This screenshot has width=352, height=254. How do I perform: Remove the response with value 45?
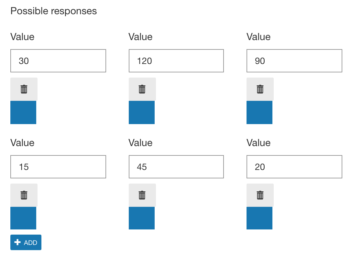click(x=142, y=195)
